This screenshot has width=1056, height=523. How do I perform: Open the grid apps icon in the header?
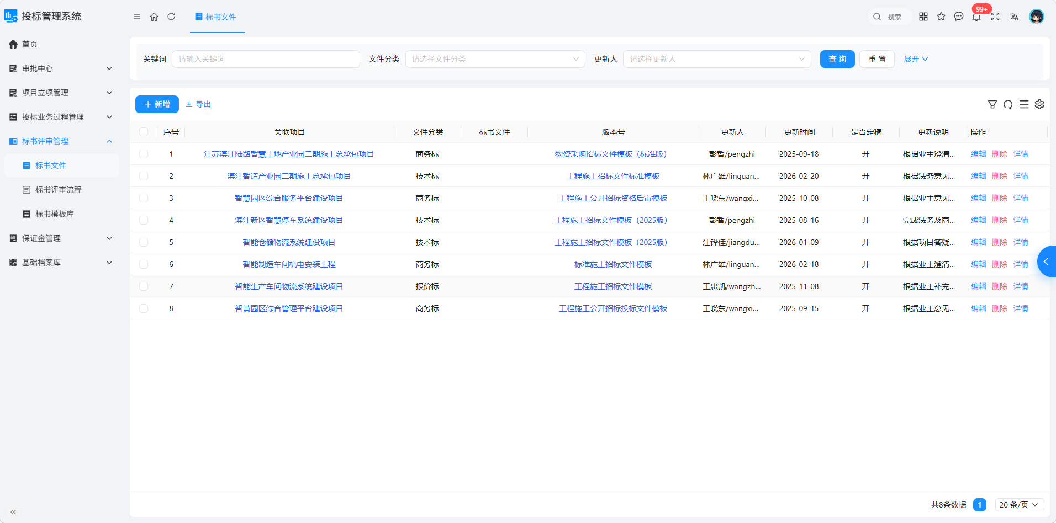(x=923, y=17)
